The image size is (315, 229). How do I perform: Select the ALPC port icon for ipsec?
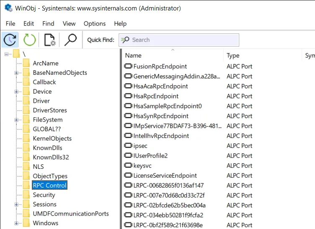(x=128, y=146)
